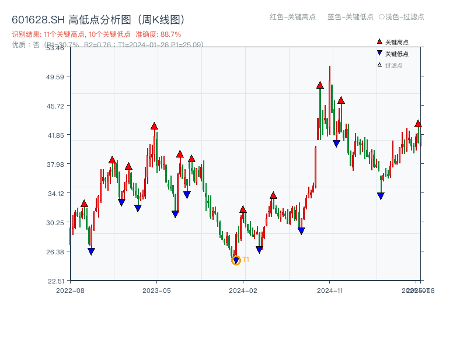Click the red 识别结果 summary line
467x350 pixels.
(96, 34)
